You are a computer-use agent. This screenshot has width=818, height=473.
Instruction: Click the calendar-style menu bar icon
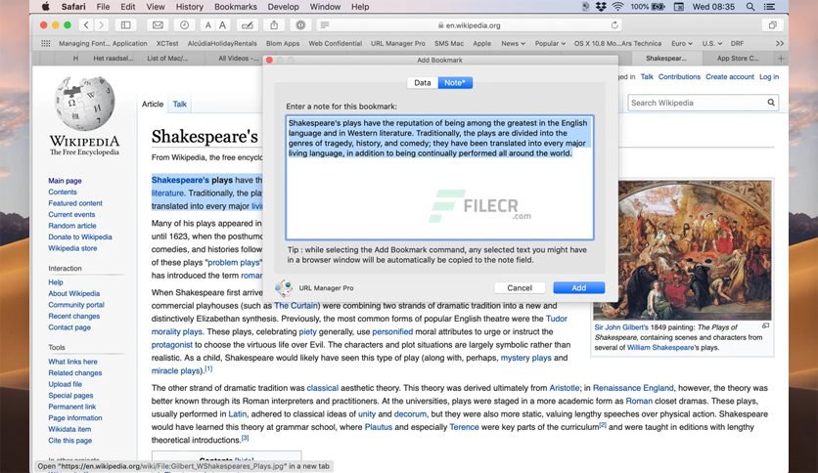pos(679,7)
